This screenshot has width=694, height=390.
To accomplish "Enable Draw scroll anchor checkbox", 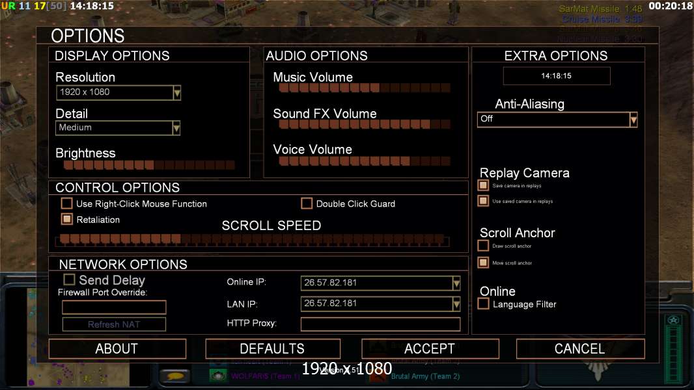I will [483, 245].
